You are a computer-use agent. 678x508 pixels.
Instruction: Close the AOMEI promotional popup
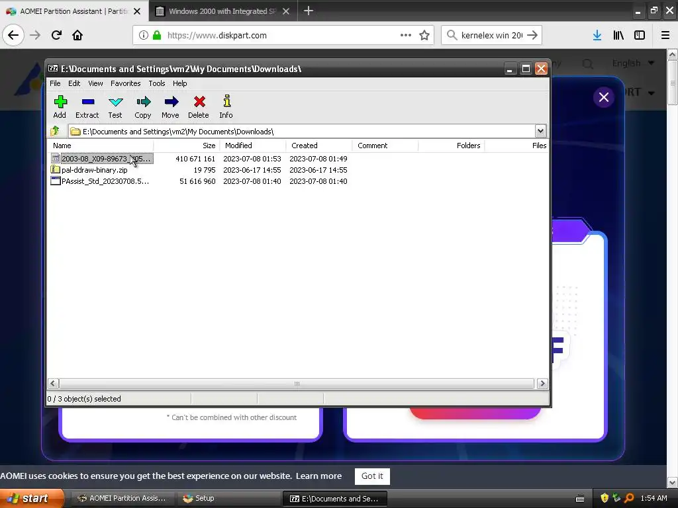(x=604, y=97)
